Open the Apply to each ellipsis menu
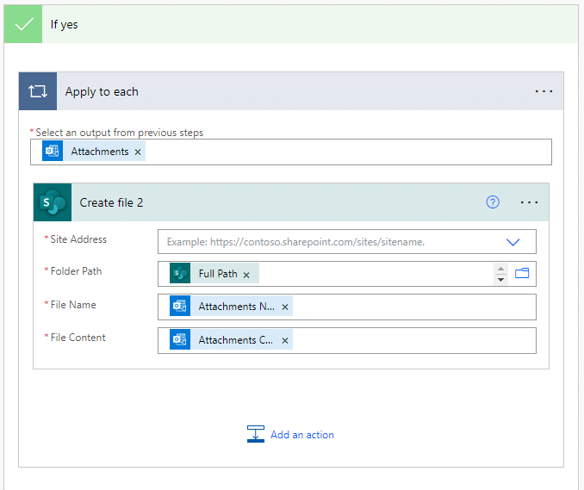The height and width of the screenshot is (490, 584). click(x=544, y=91)
